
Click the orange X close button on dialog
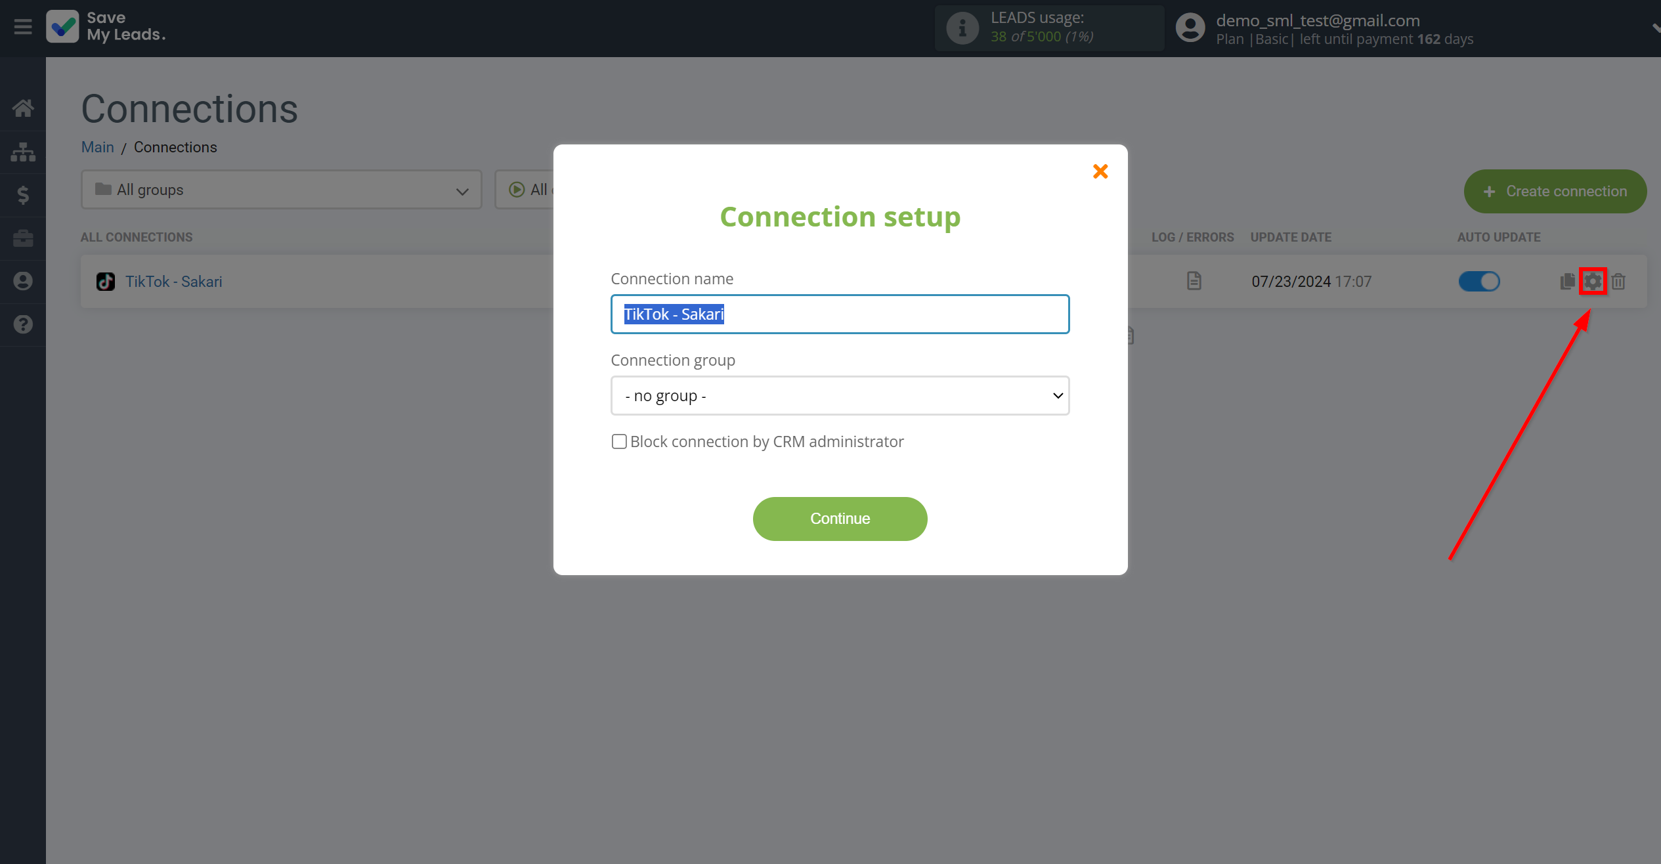pyautogui.click(x=1101, y=171)
